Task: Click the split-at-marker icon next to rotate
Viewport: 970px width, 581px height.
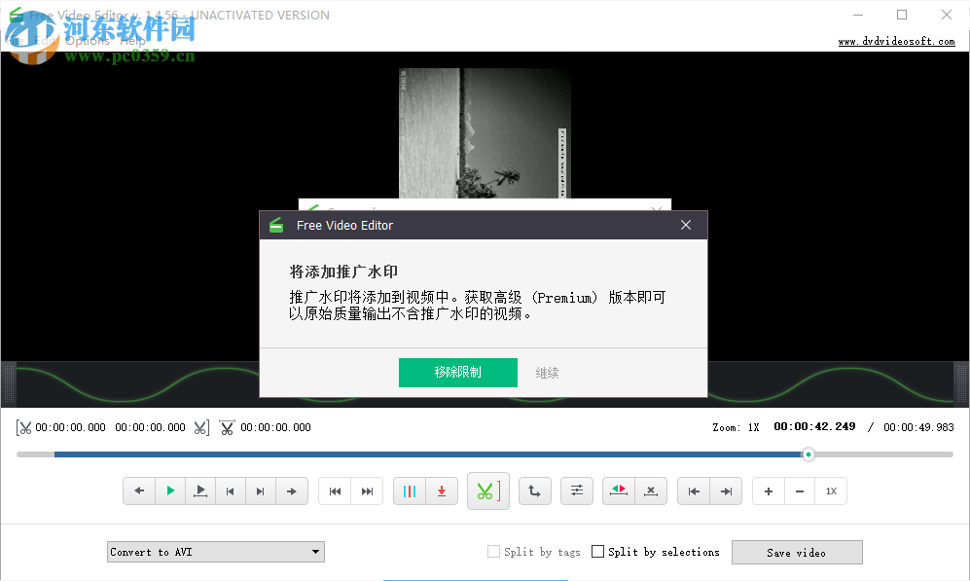Action: 650,490
